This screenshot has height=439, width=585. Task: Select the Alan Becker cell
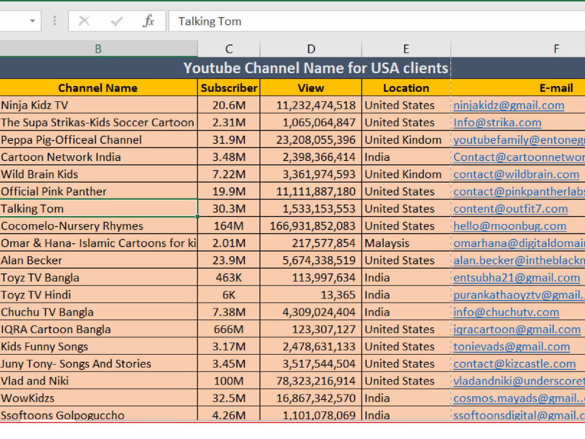point(98,260)
